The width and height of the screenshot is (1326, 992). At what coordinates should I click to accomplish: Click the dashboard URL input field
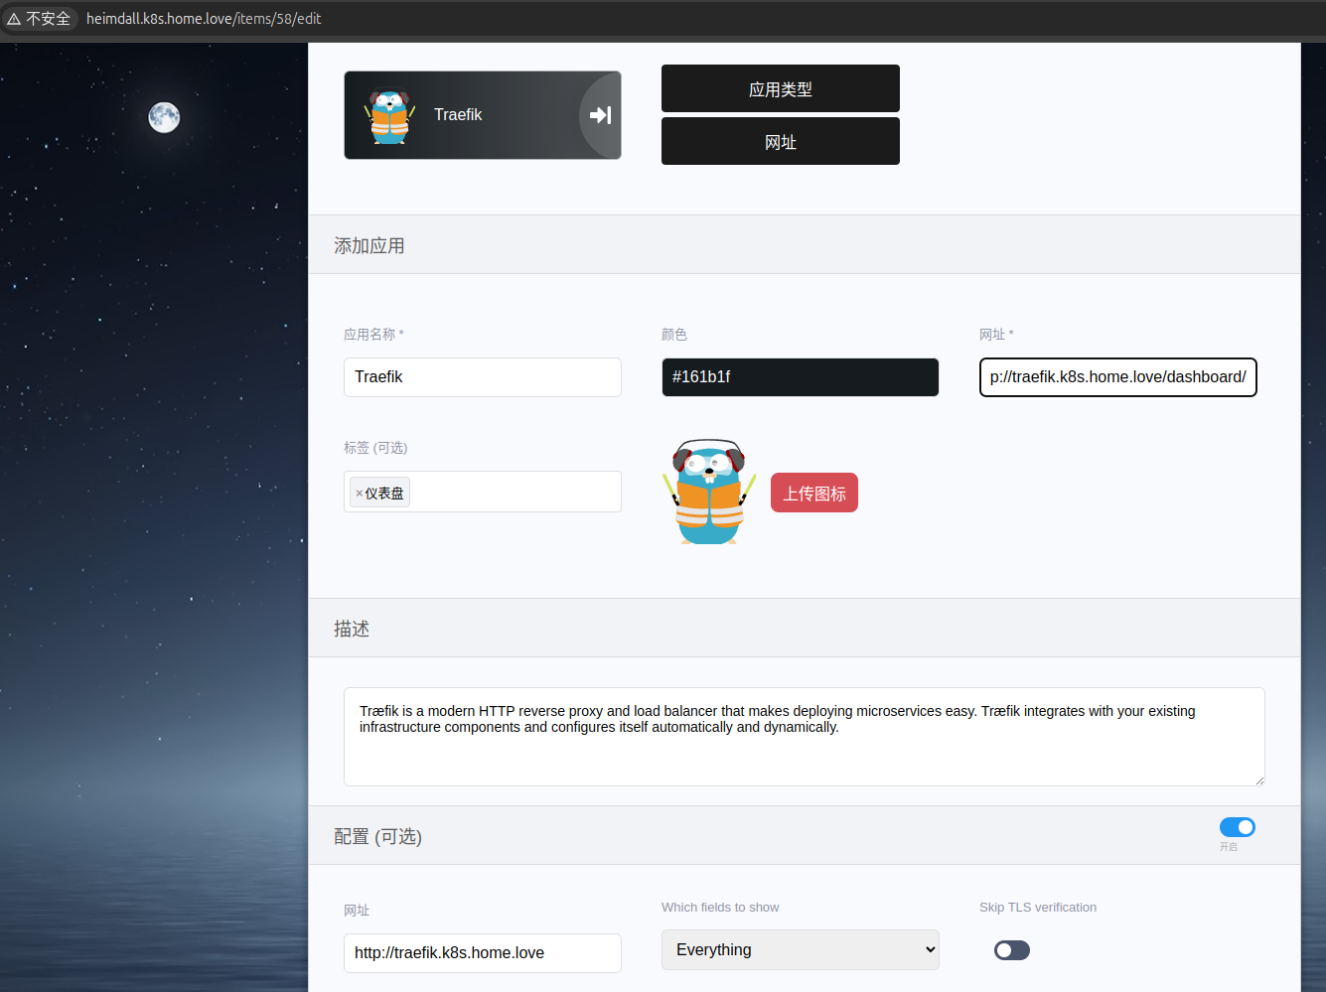coord(1118,377)
